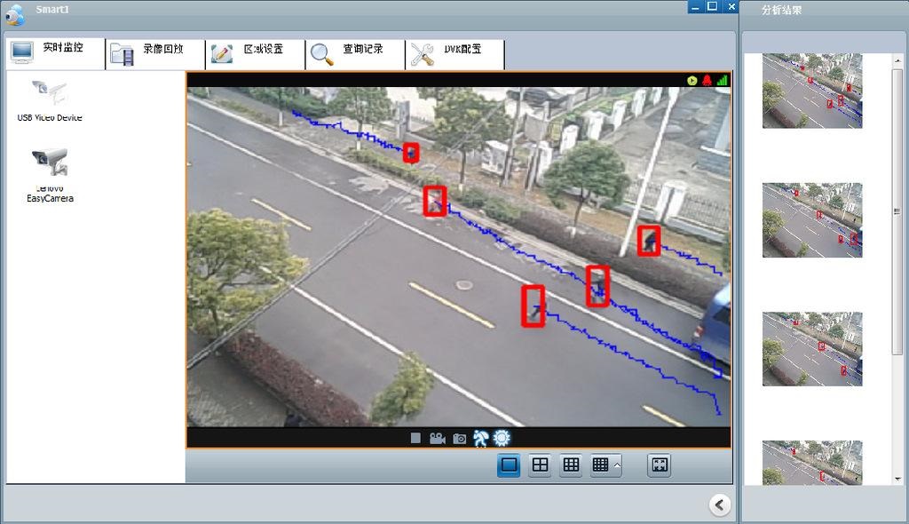909x524 pixels.
Task: Open the gear settings icon under the video
Action: click(x=502, y=436)
